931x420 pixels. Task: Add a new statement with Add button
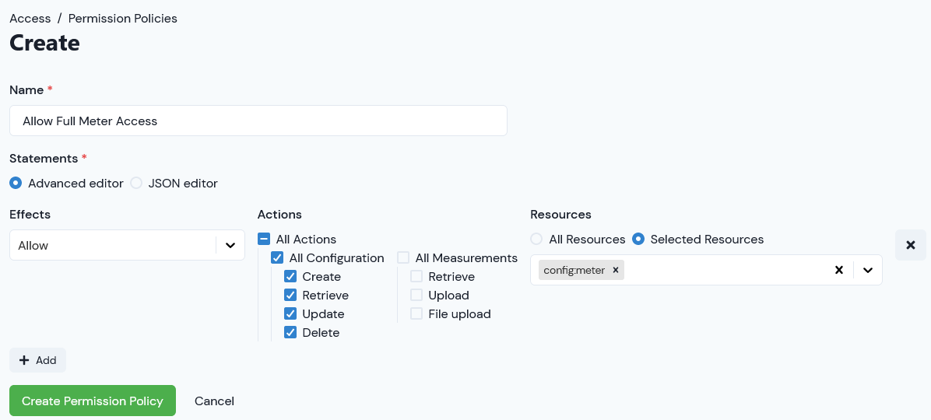37,360
